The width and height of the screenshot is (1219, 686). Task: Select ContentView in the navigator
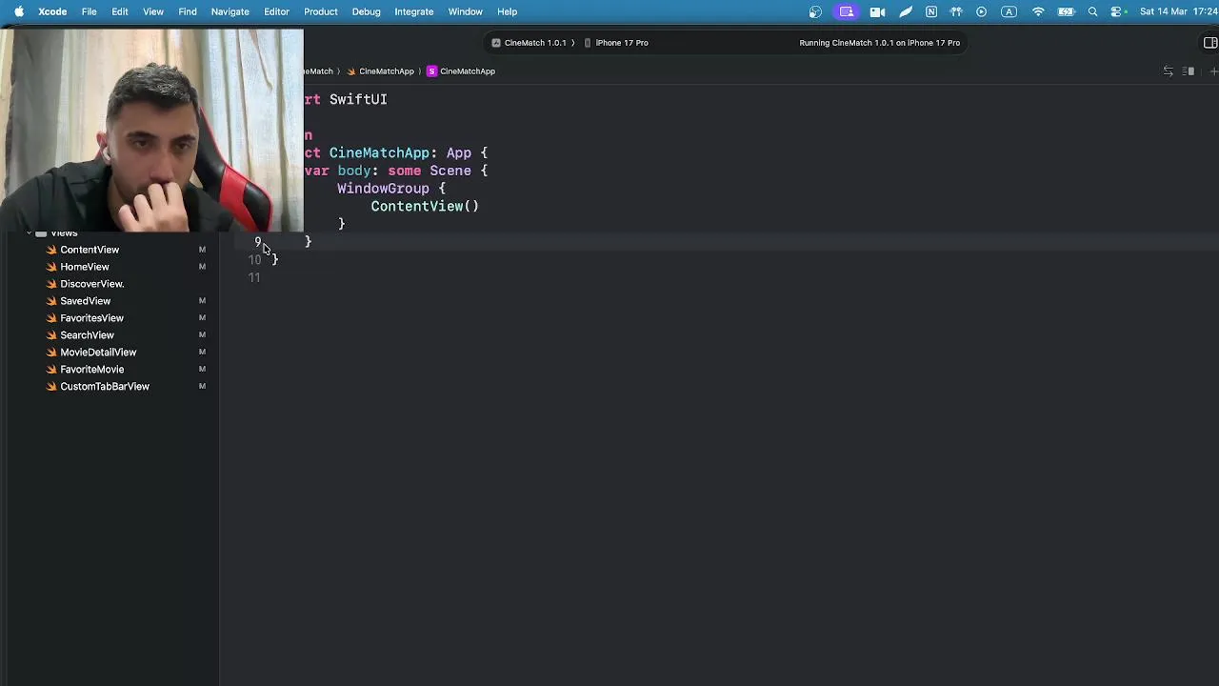click(x=90, y=250)
